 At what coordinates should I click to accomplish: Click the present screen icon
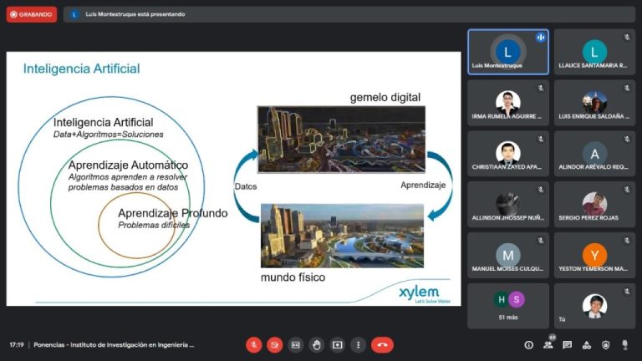(337, 344)
